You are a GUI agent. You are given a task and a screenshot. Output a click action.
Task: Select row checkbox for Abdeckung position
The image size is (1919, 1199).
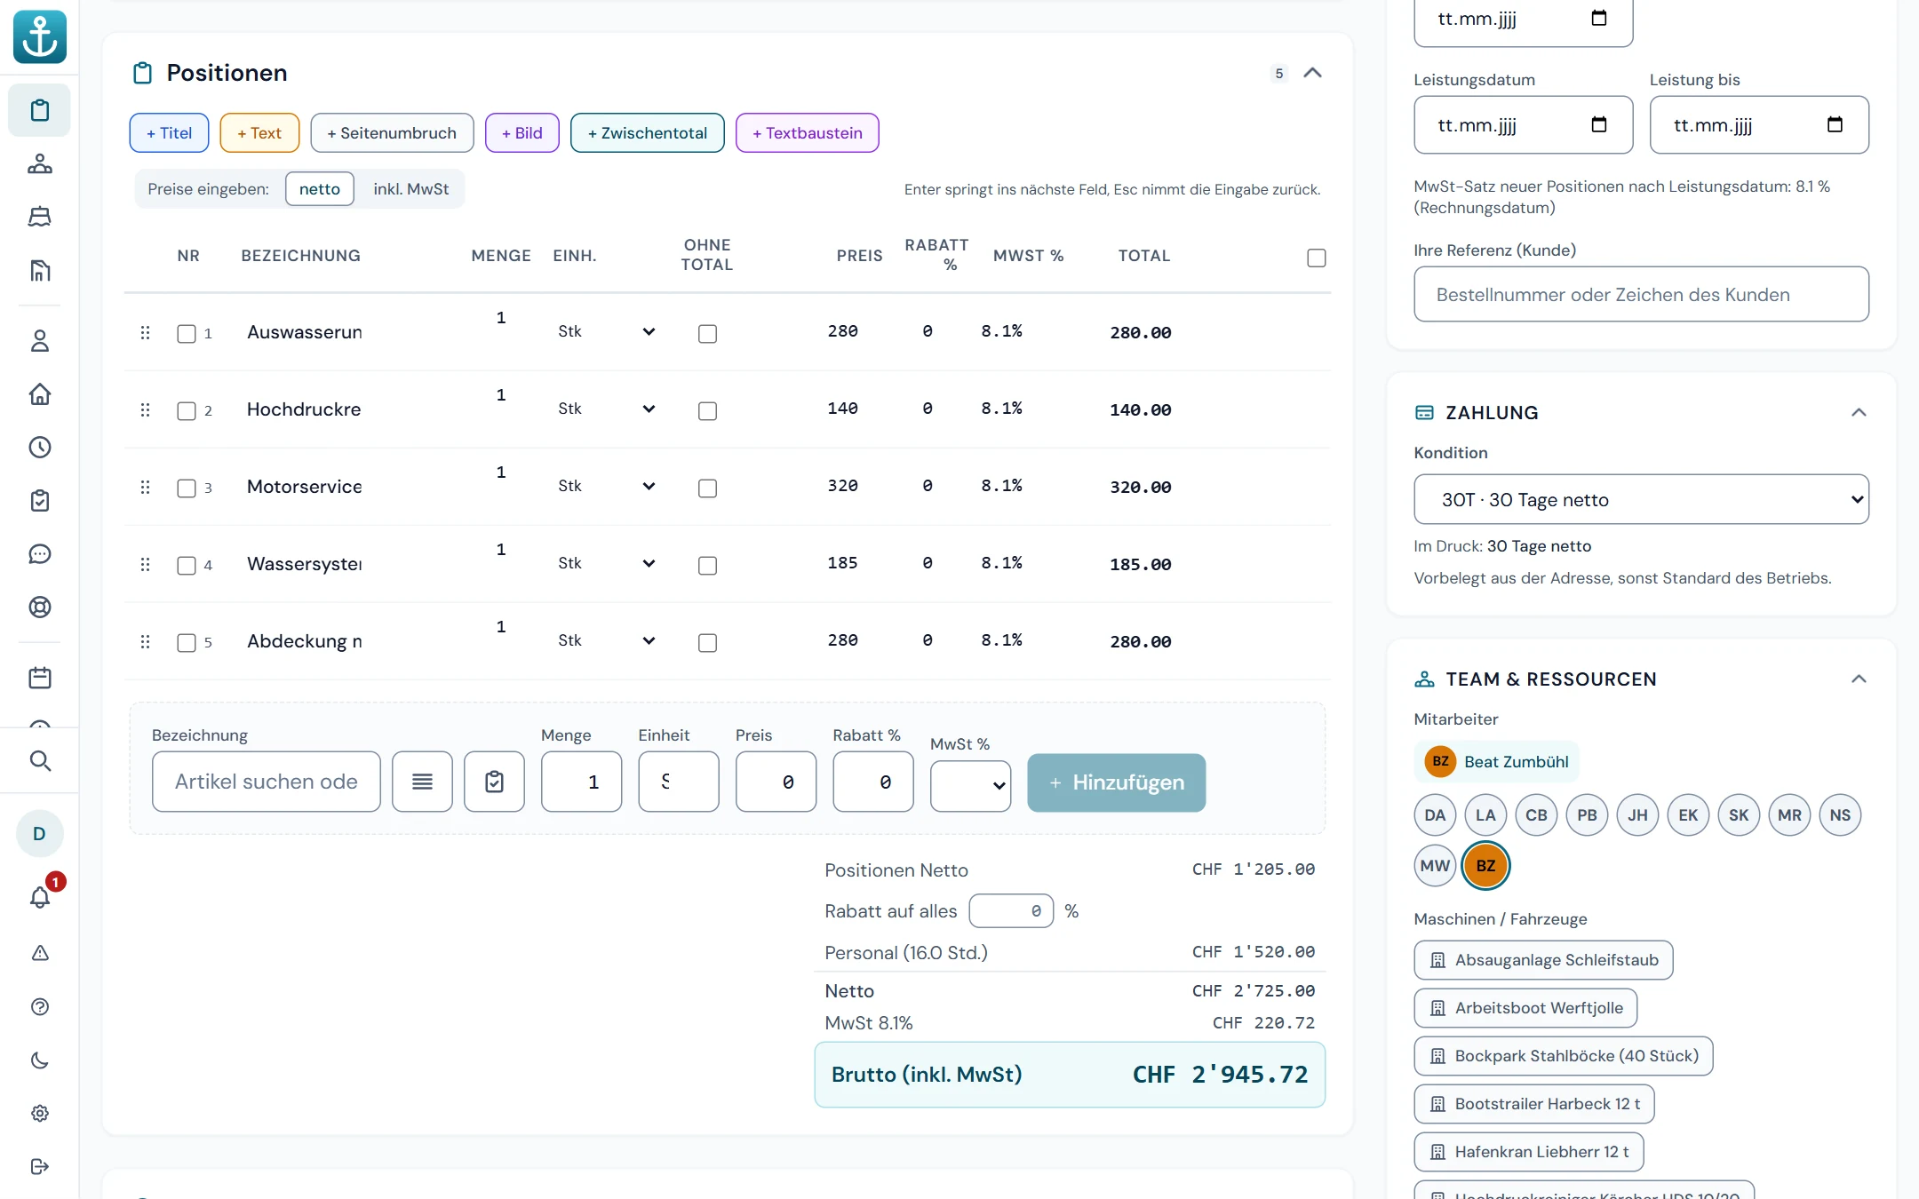(187, 643)
